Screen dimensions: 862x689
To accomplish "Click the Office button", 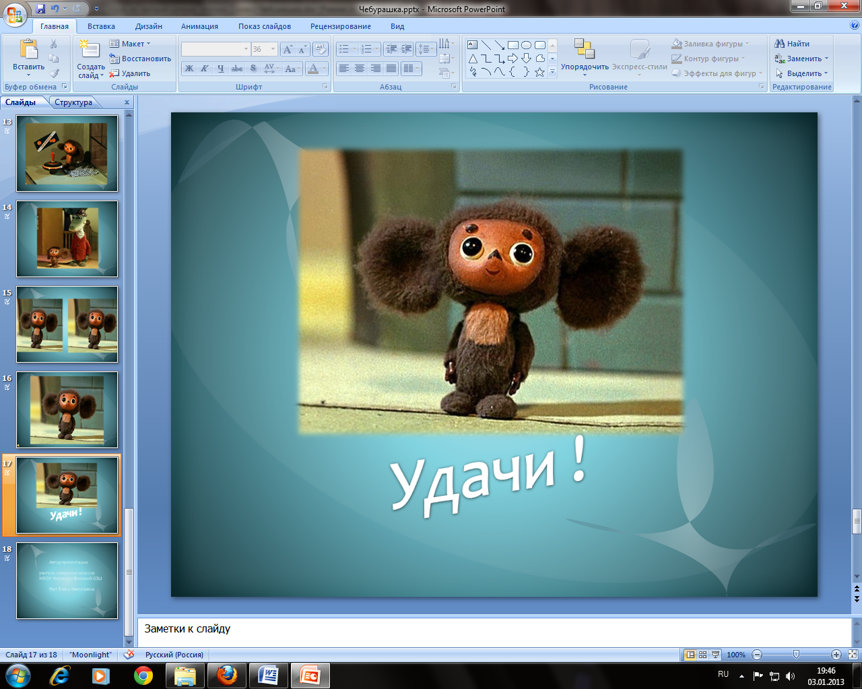I will [x=15, y=13].
